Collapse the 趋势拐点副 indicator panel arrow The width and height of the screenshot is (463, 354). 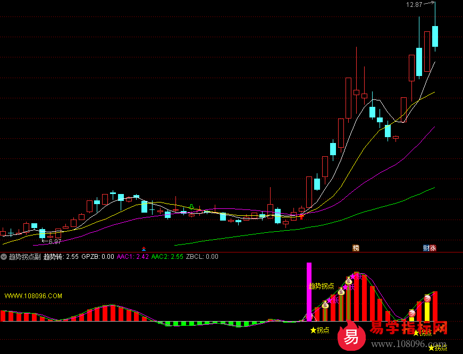(x=4, y=257)
